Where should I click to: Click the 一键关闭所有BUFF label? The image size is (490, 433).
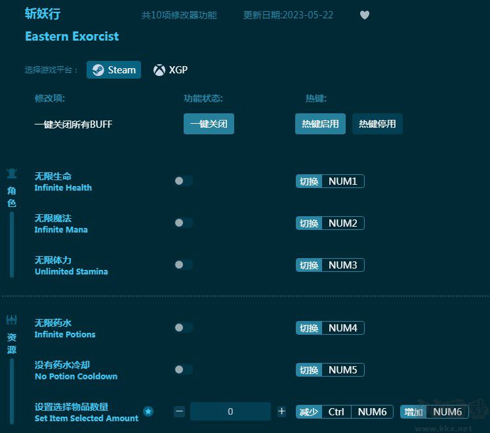[73, 124]
